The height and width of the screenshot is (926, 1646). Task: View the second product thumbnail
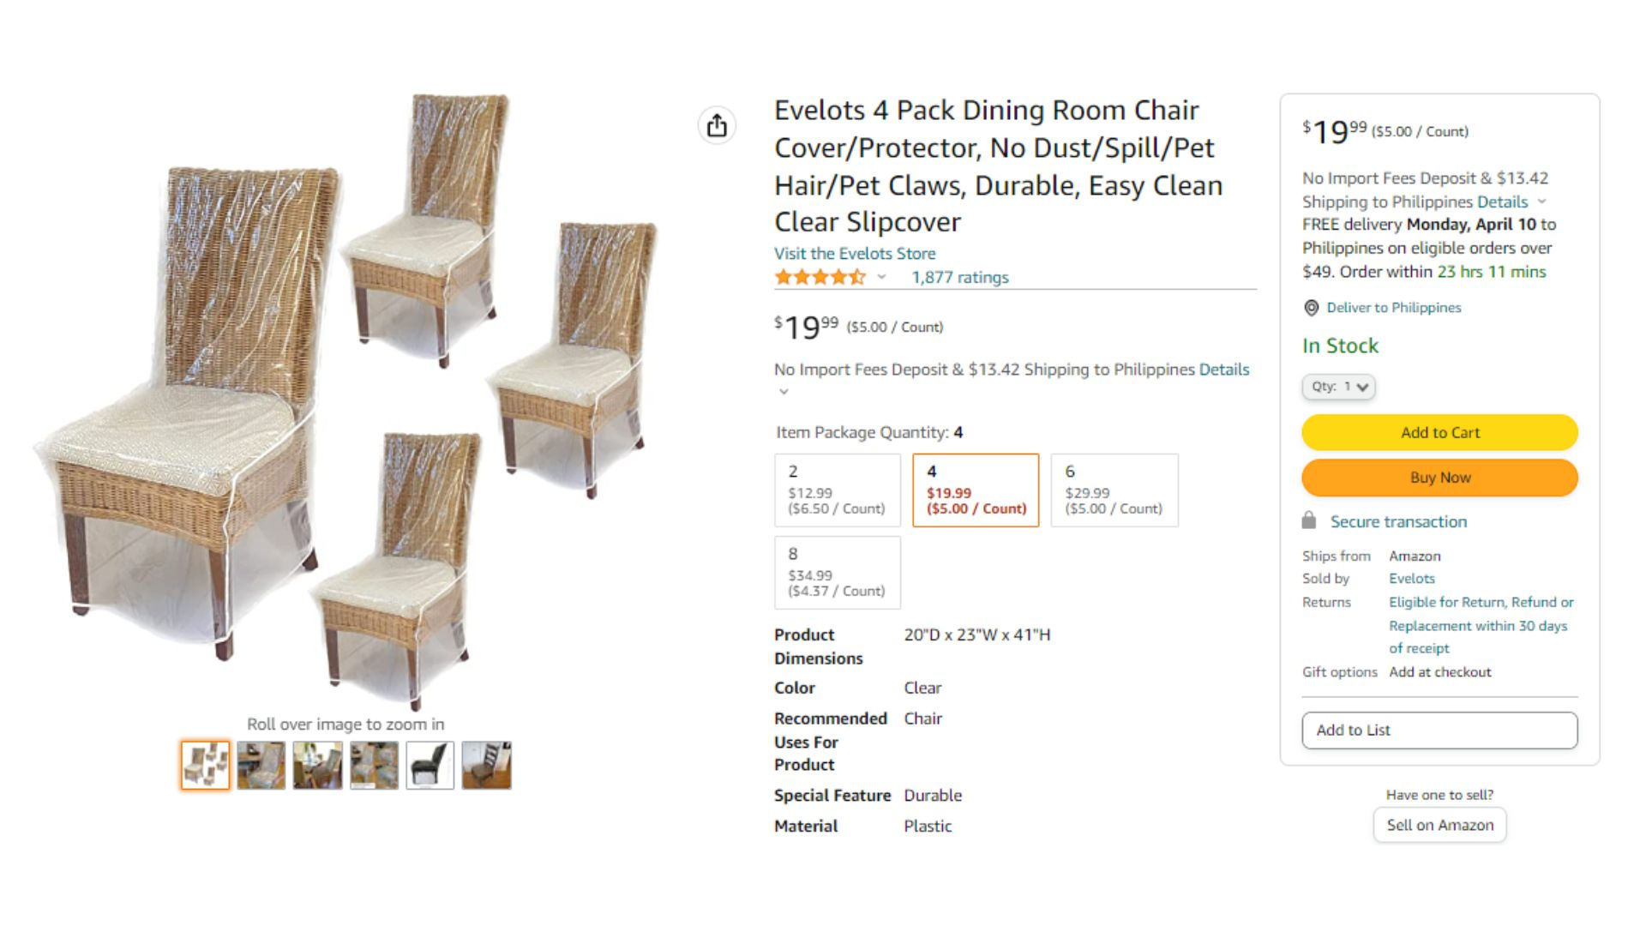261,765
